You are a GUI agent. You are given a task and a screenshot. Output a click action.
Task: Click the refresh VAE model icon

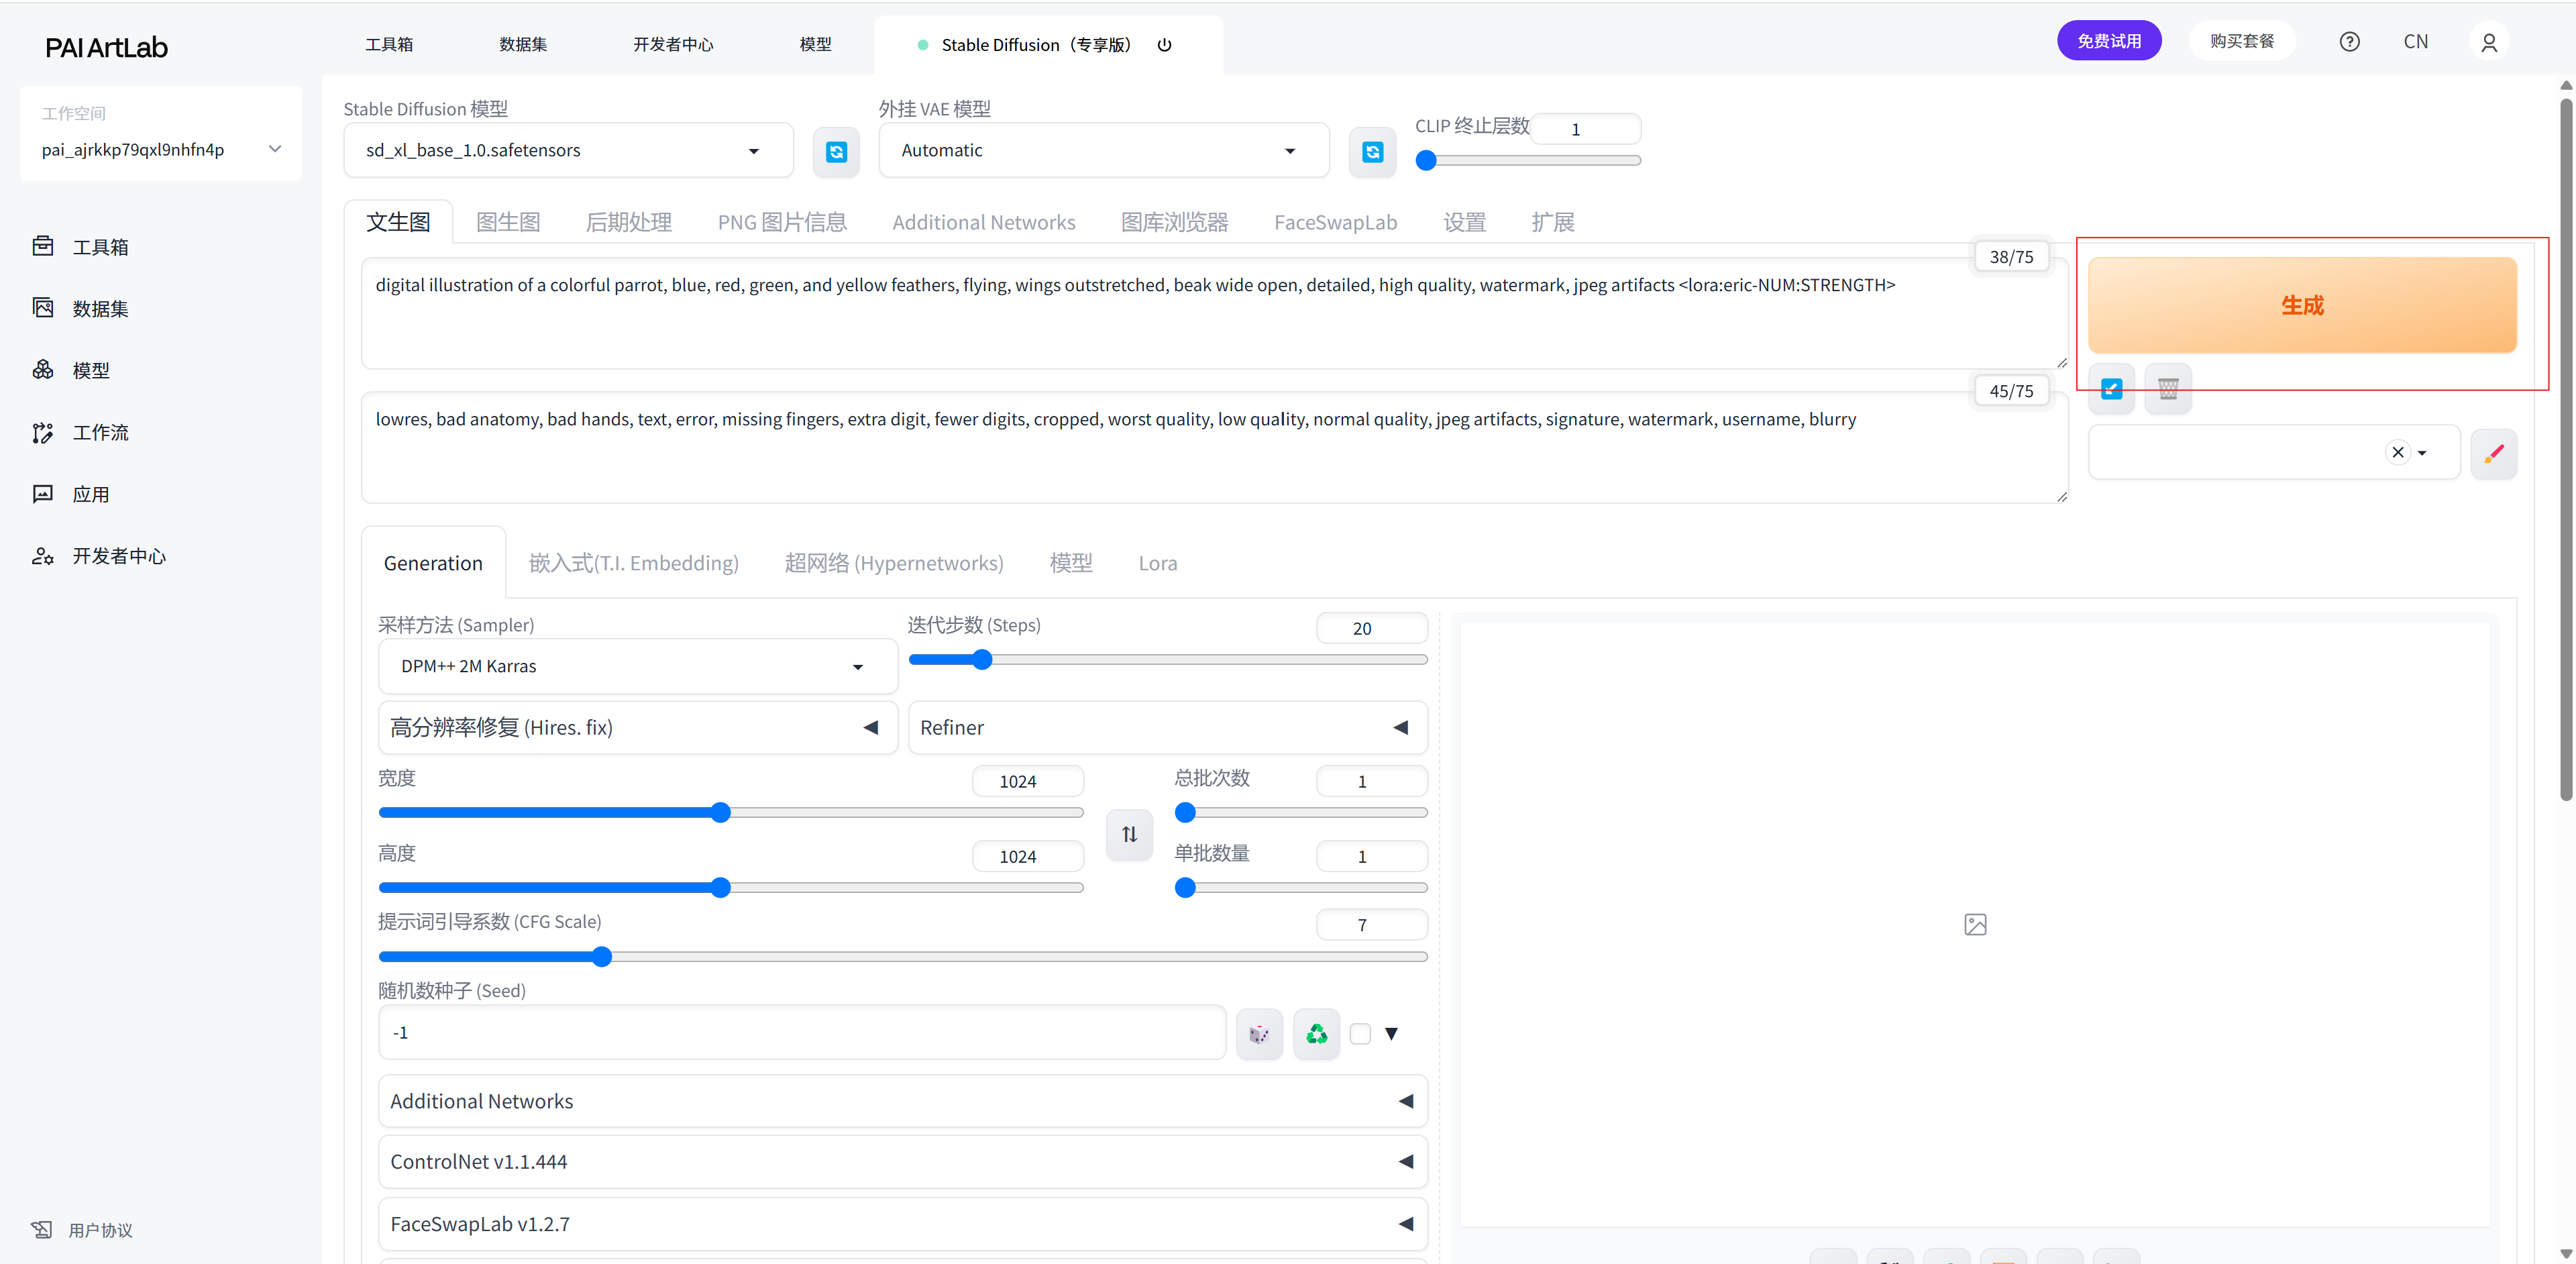(1372, 151)
